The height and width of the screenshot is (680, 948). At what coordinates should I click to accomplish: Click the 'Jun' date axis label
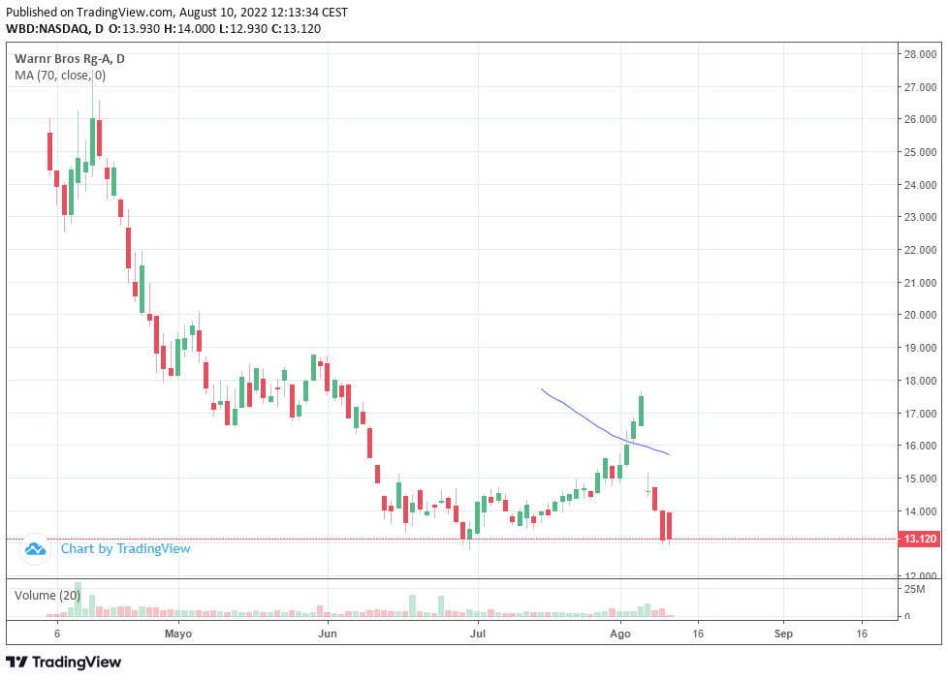click(x=328, y=634)
